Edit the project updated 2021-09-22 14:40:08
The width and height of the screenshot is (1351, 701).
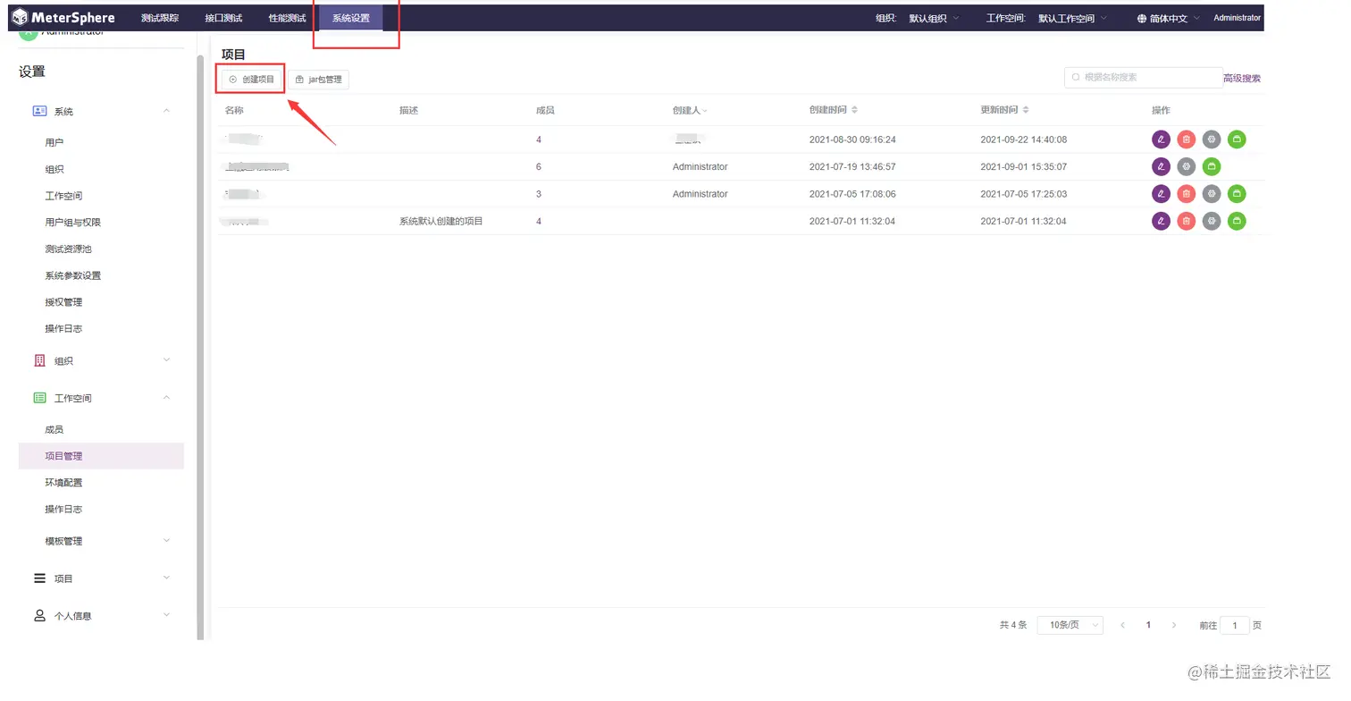tap(1161, 139)
